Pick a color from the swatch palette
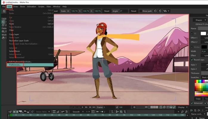This screenshot has height=119, width=208. [201, 88]
